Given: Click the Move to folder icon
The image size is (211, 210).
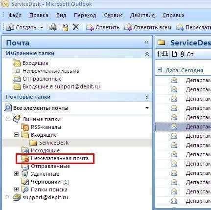Looking at the screenshot, I should pyautogui.click(x=64, y=27).
